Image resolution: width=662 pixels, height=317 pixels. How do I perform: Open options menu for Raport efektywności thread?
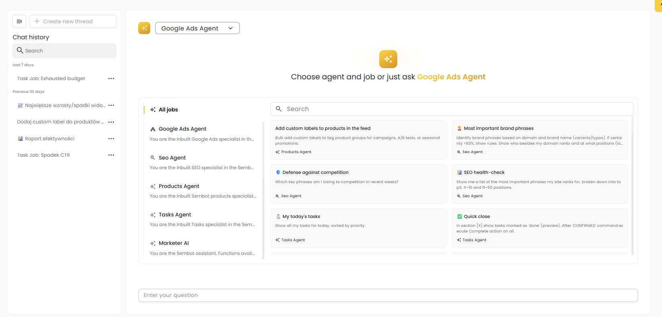[111, 139]
